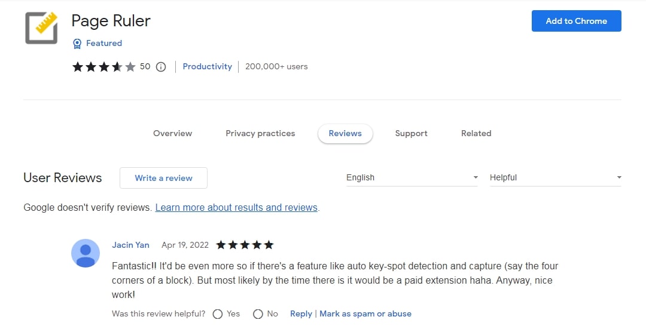
Task: Select the Reviews tab
Action: pos(345,134)
